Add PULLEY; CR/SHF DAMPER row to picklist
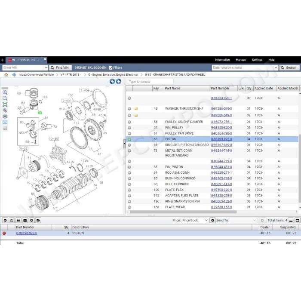 click(129, 122)
